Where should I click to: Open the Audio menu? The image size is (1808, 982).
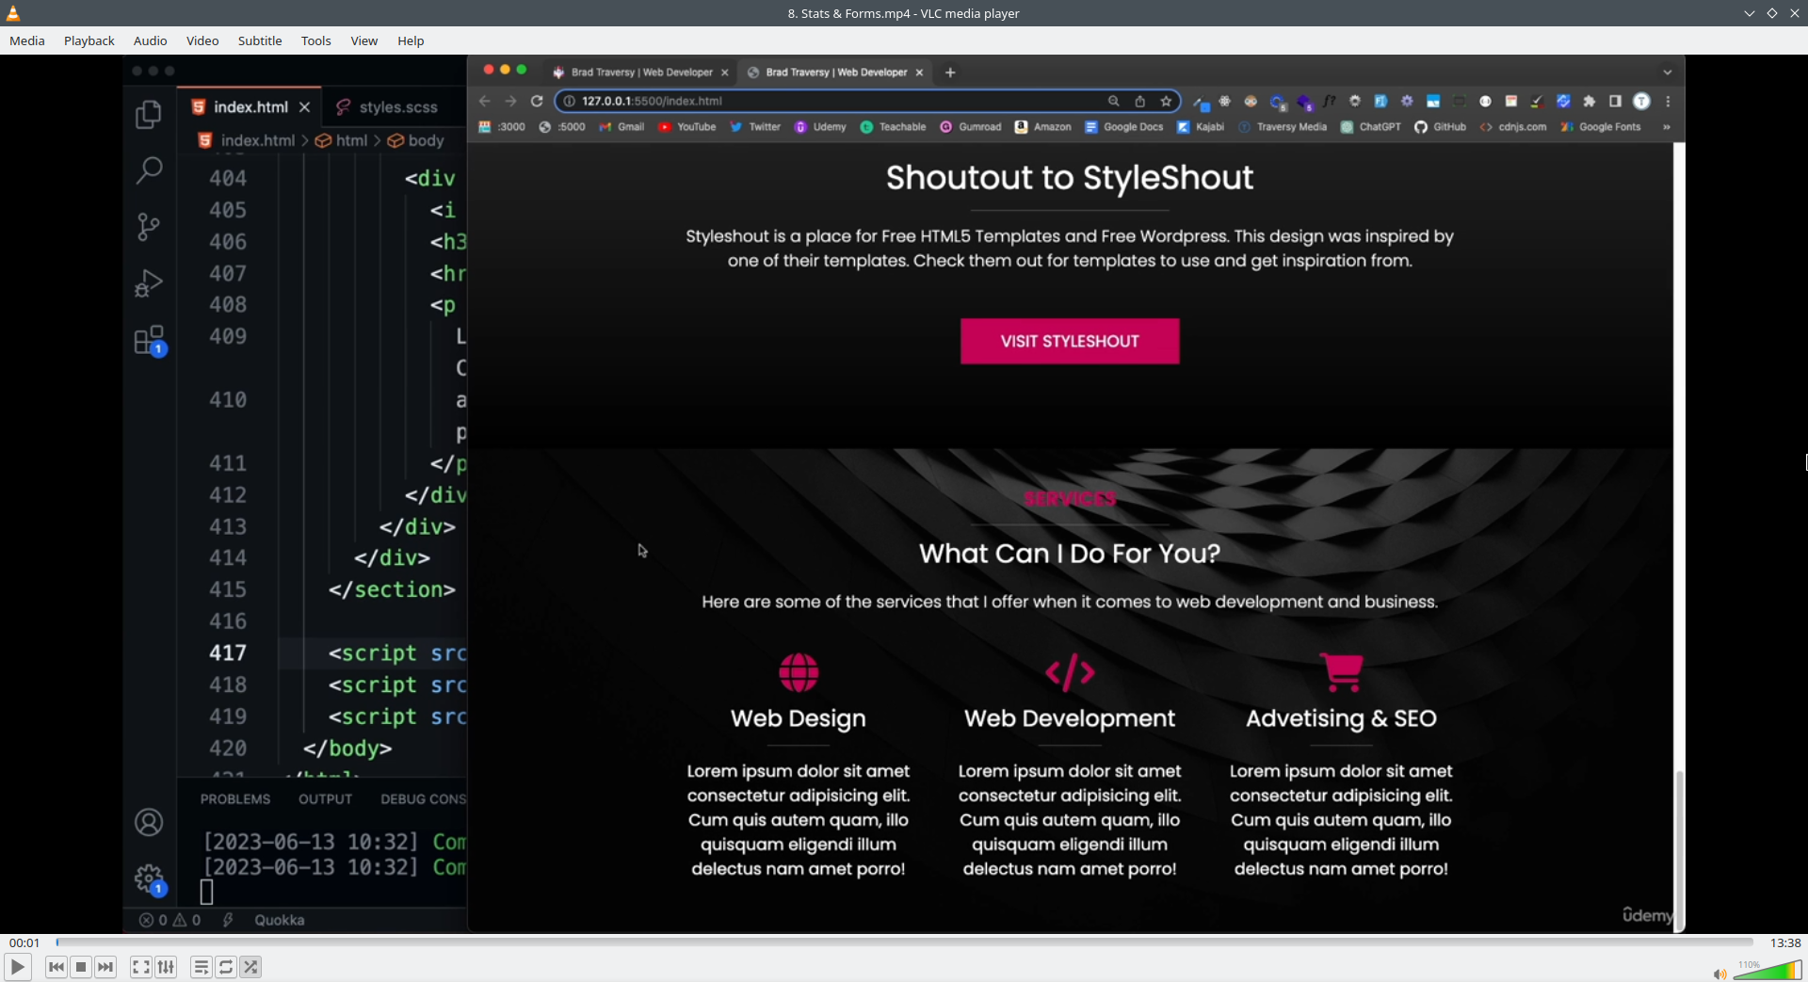[151, 40]
